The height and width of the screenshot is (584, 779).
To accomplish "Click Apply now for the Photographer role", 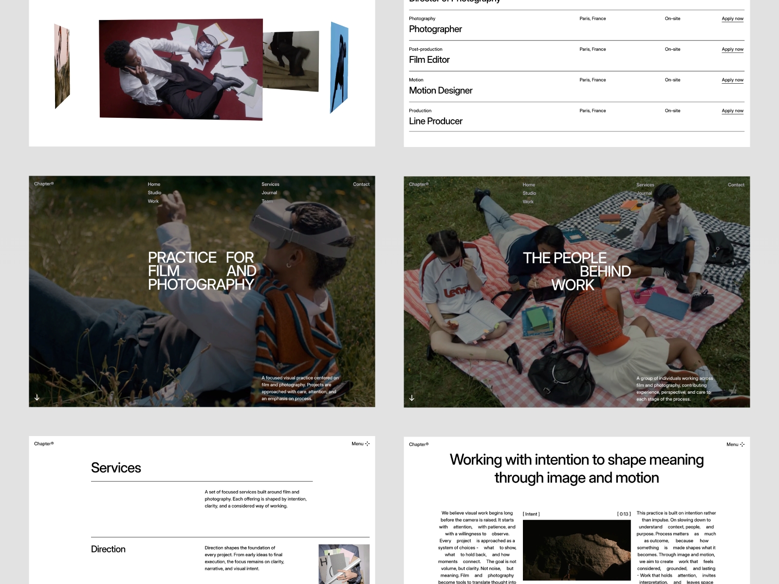I will point(732,18).
